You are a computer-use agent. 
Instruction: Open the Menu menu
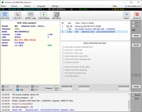pyautogui.click(x=4, y=6)
